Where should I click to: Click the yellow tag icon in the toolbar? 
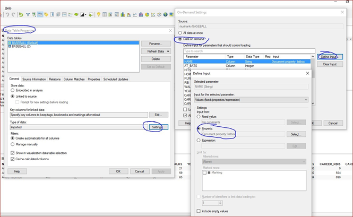(x=46, y=15)
